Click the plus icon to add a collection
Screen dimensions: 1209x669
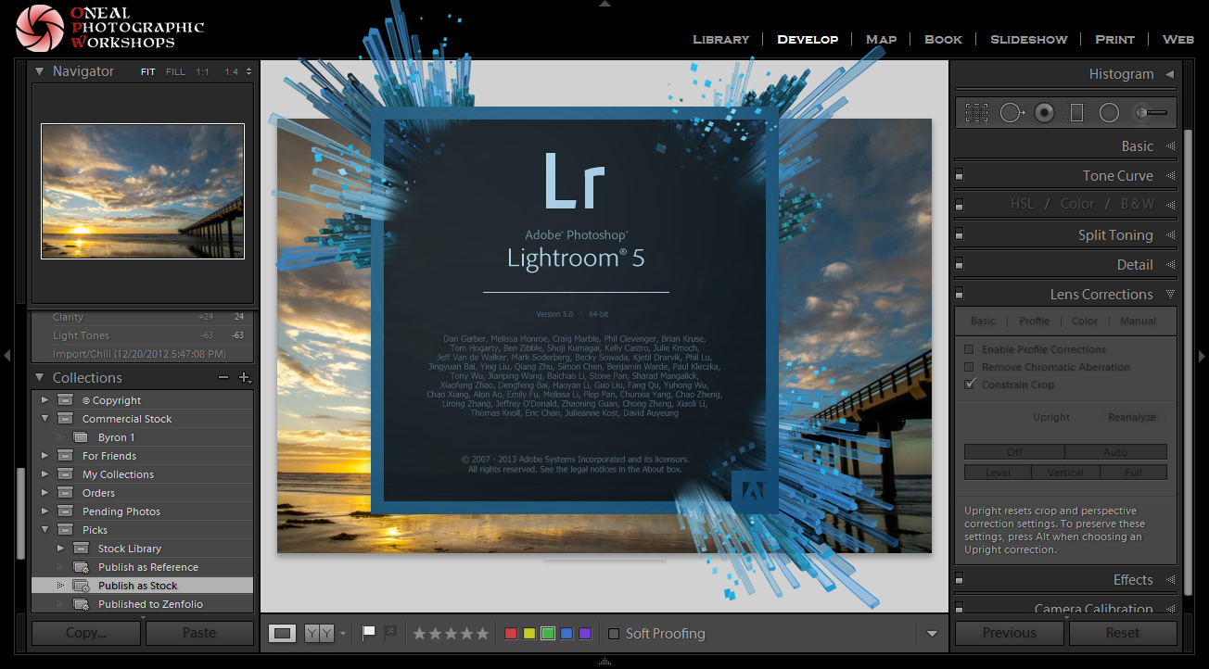245,377
